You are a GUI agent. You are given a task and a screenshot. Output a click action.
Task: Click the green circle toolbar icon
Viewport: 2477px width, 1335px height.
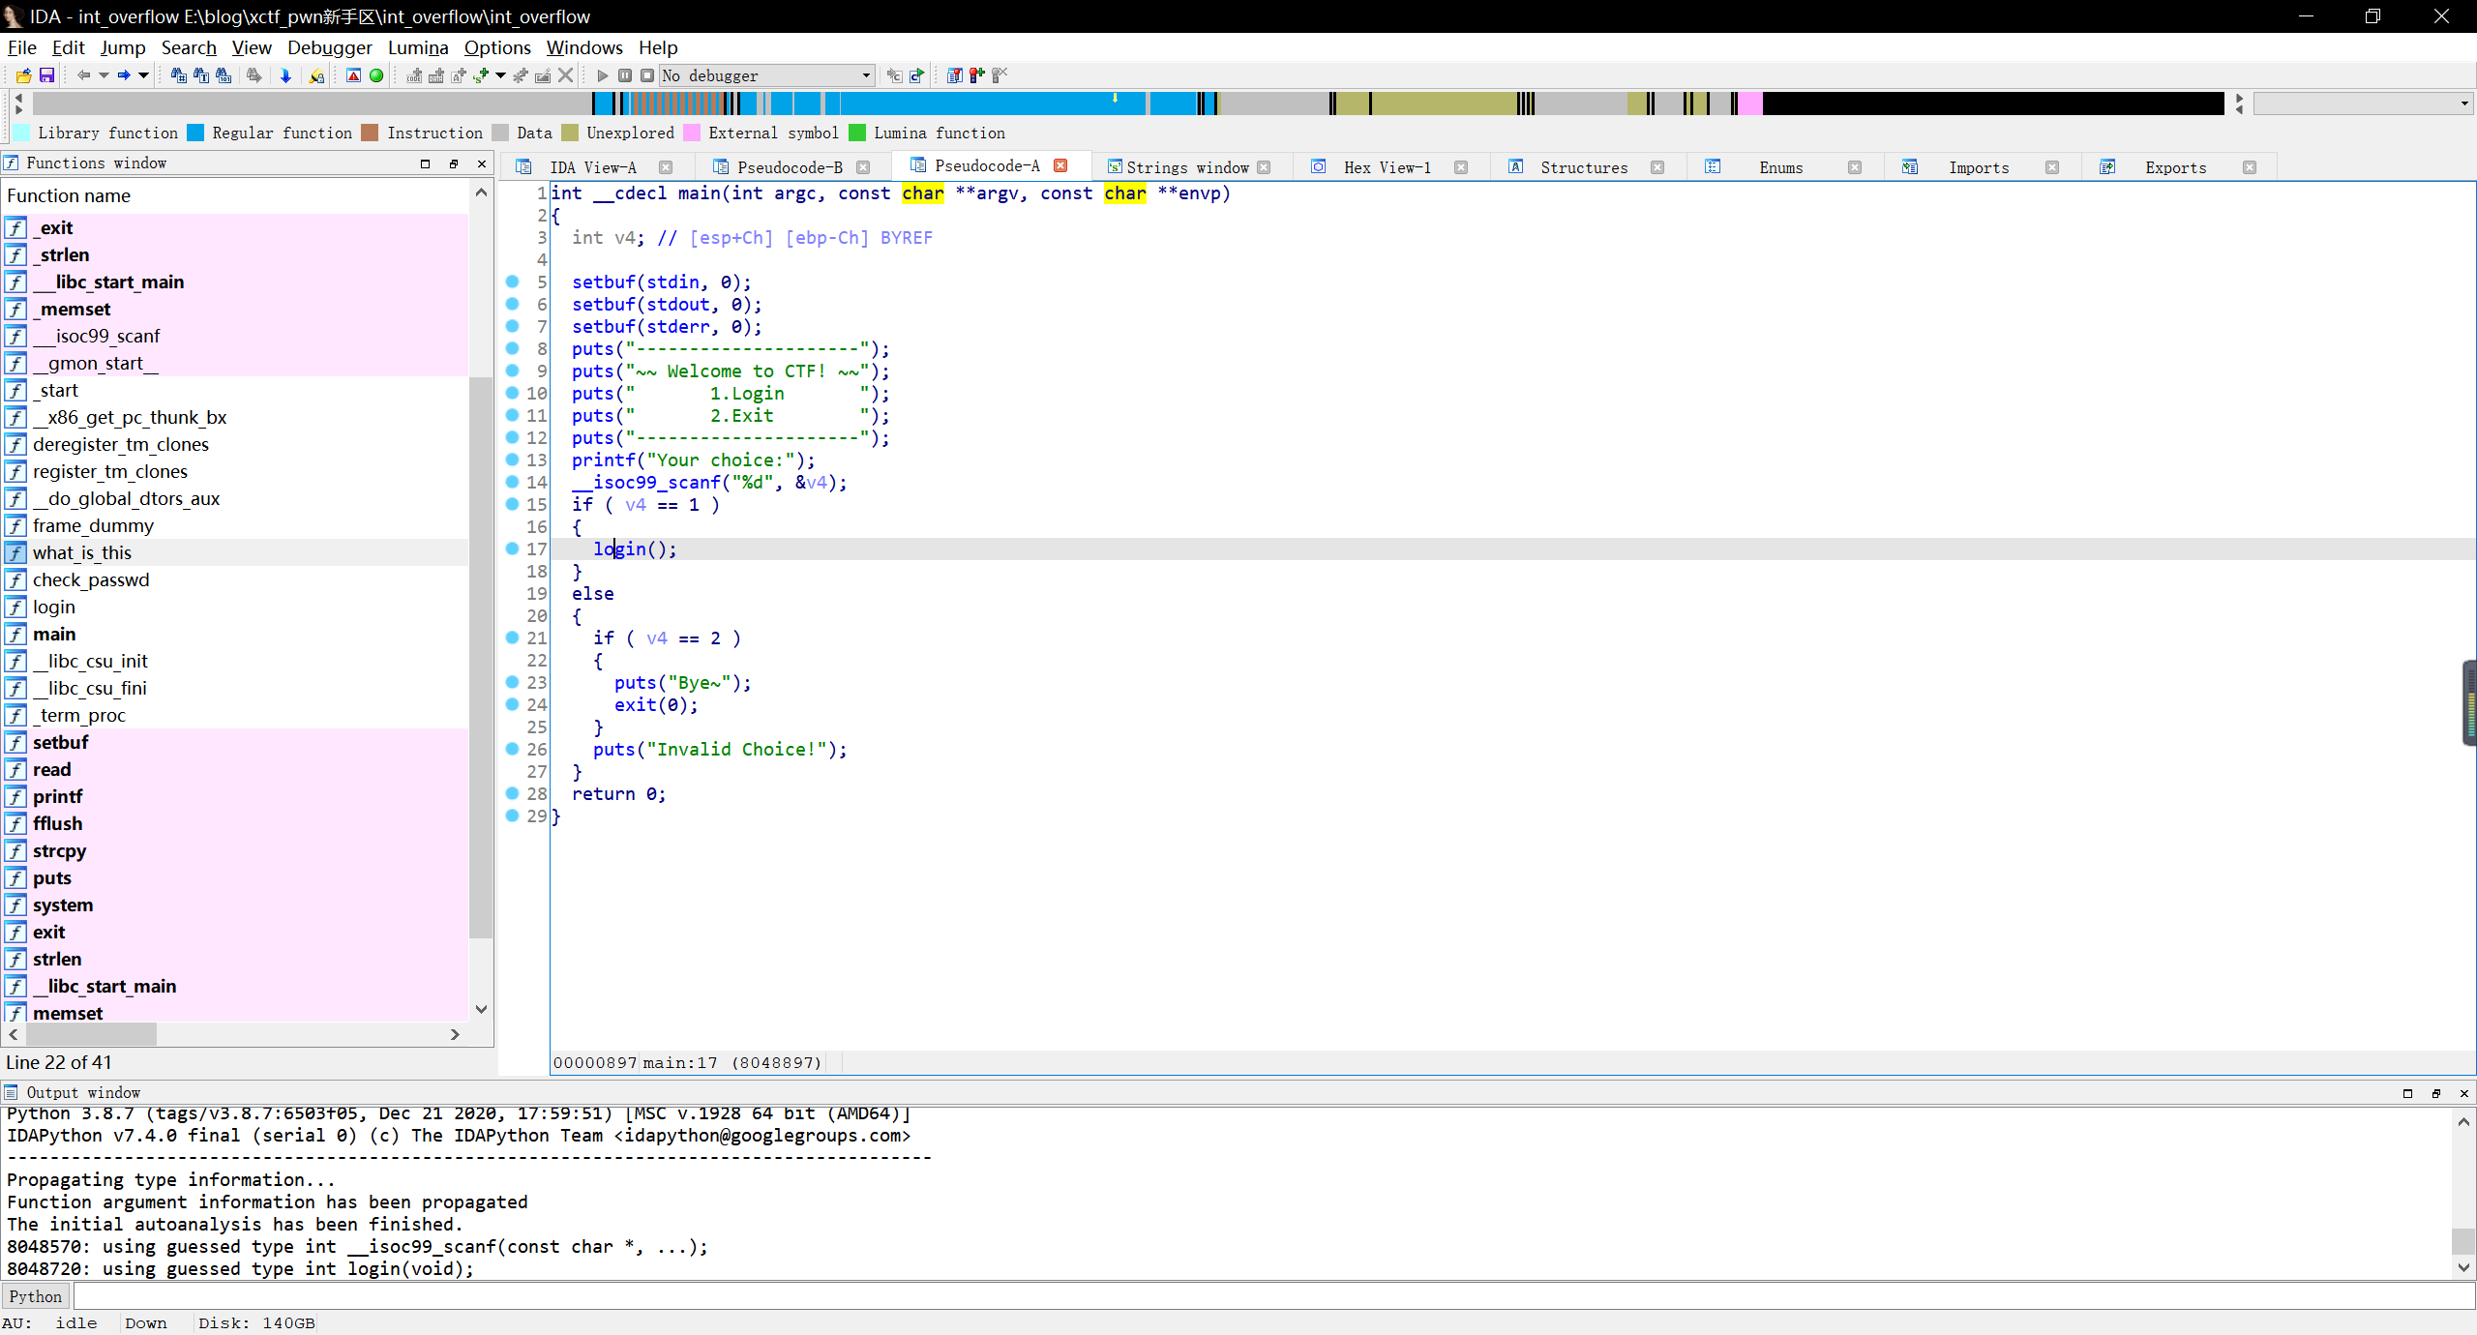376,75
